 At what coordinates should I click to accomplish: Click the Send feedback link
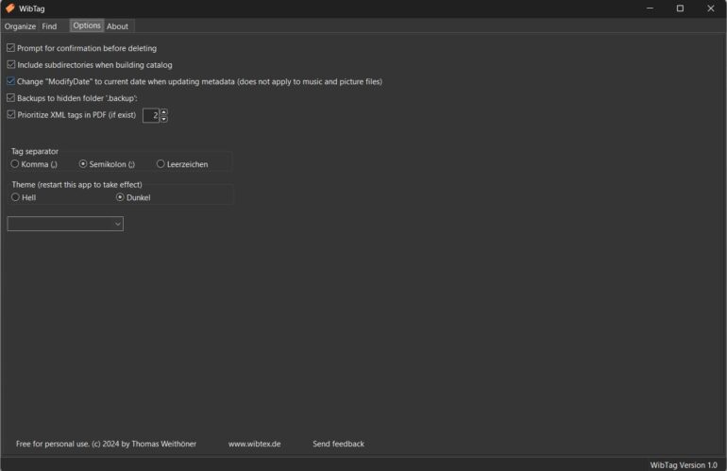tap(338, 444)
